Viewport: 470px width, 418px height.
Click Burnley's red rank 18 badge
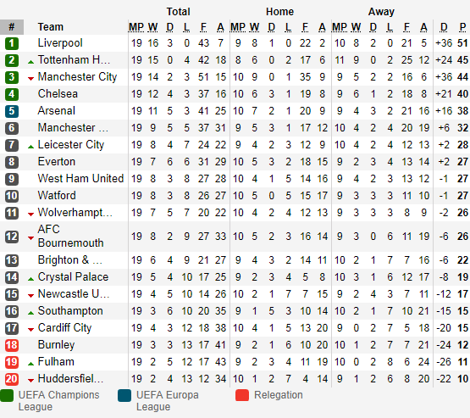pos(12,345)
